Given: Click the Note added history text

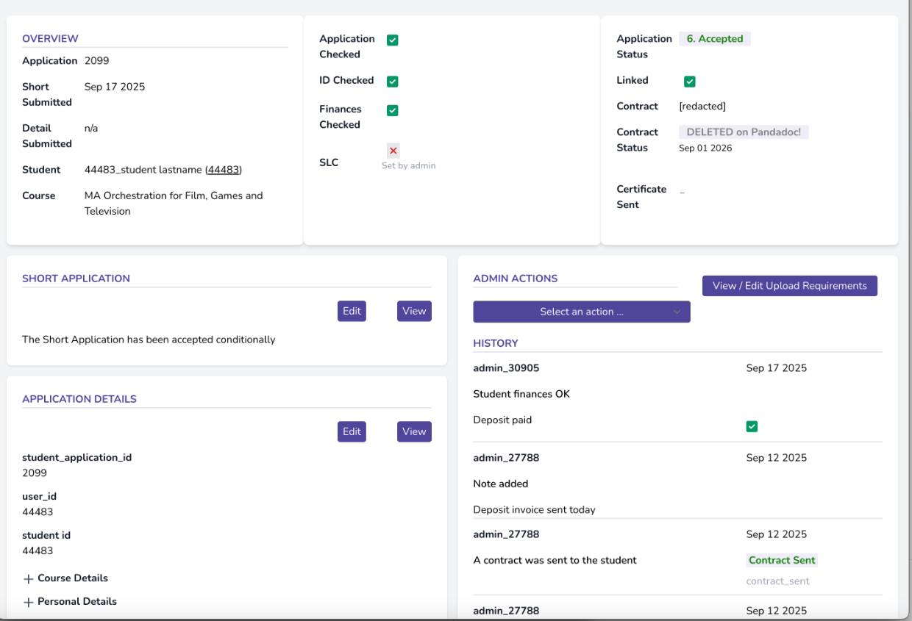Looking at the screenshot, I should (501, 484).
